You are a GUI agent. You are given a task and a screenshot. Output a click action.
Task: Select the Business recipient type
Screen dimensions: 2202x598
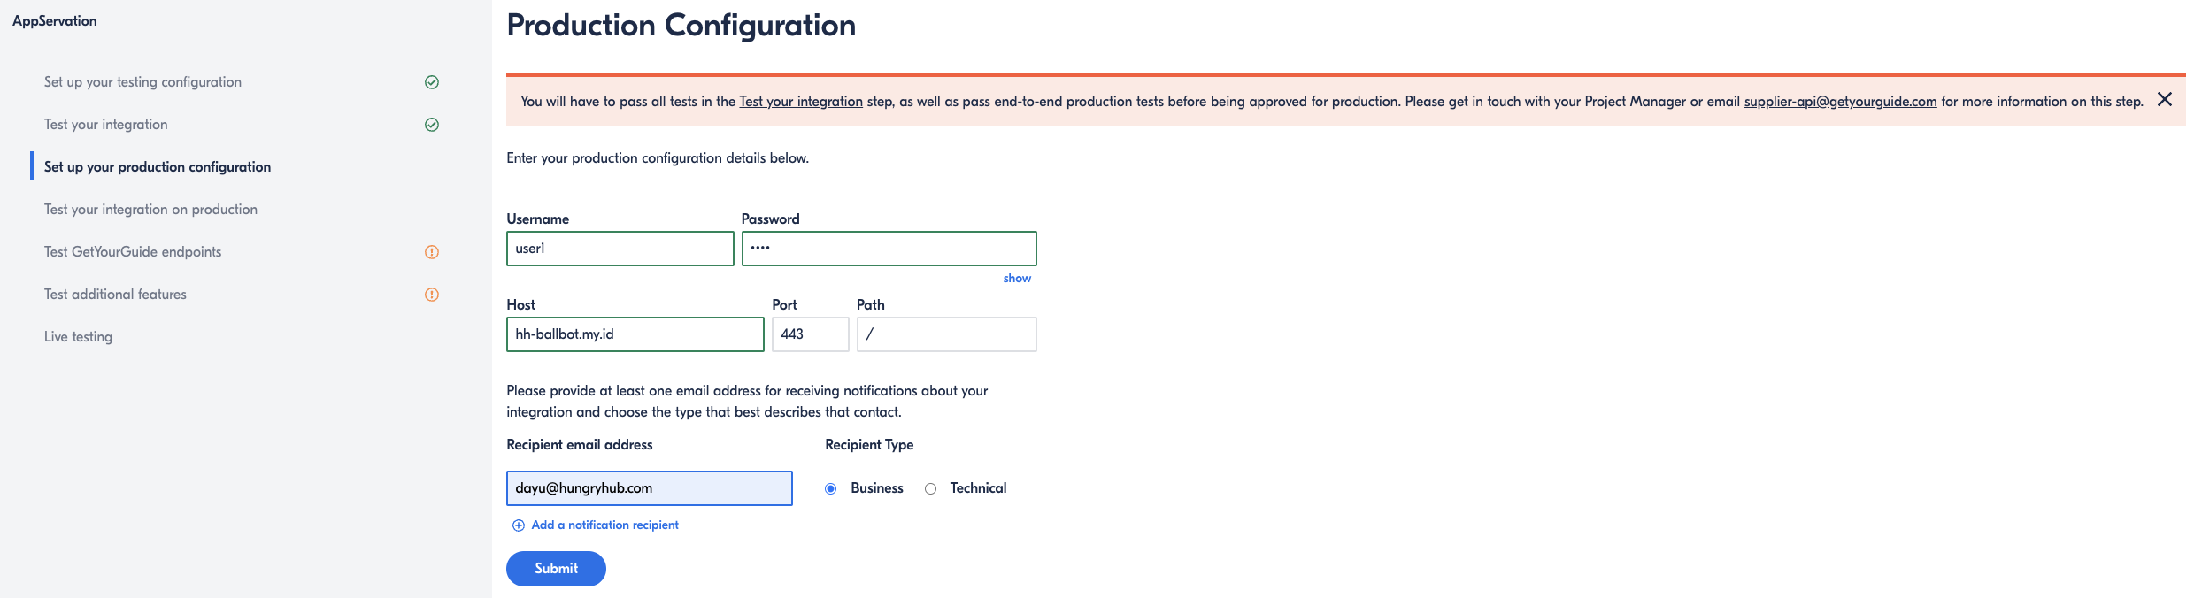click(831, 488)
